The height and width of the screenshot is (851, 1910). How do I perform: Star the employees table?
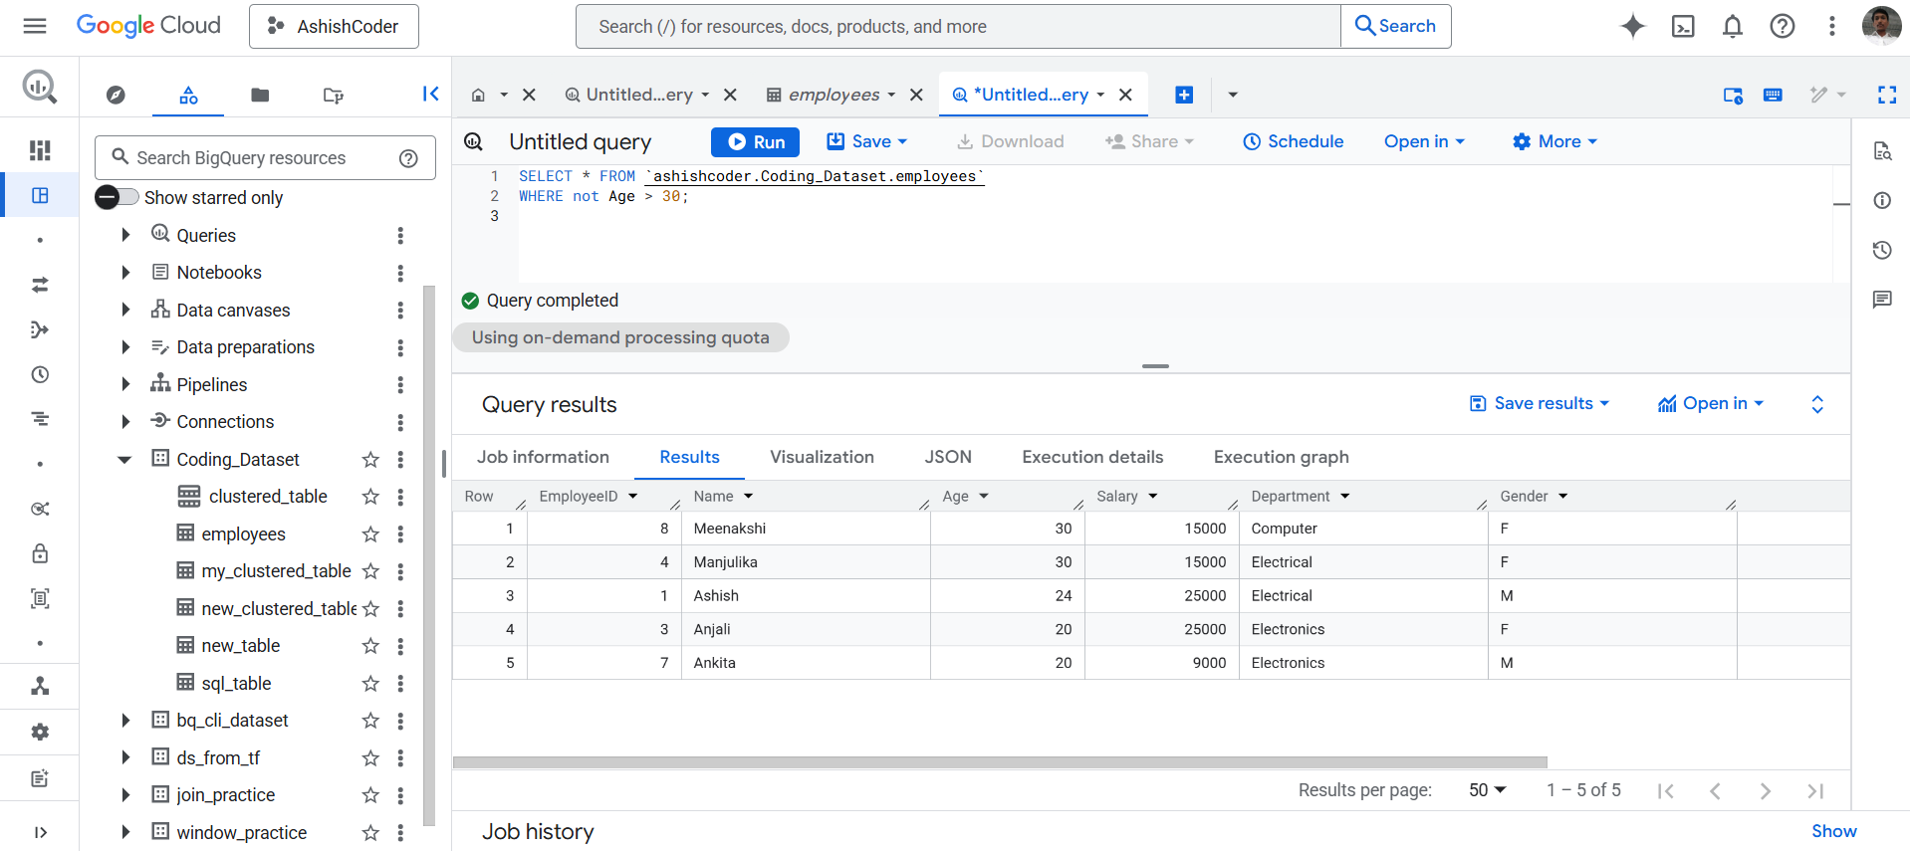tap(370, 534)
